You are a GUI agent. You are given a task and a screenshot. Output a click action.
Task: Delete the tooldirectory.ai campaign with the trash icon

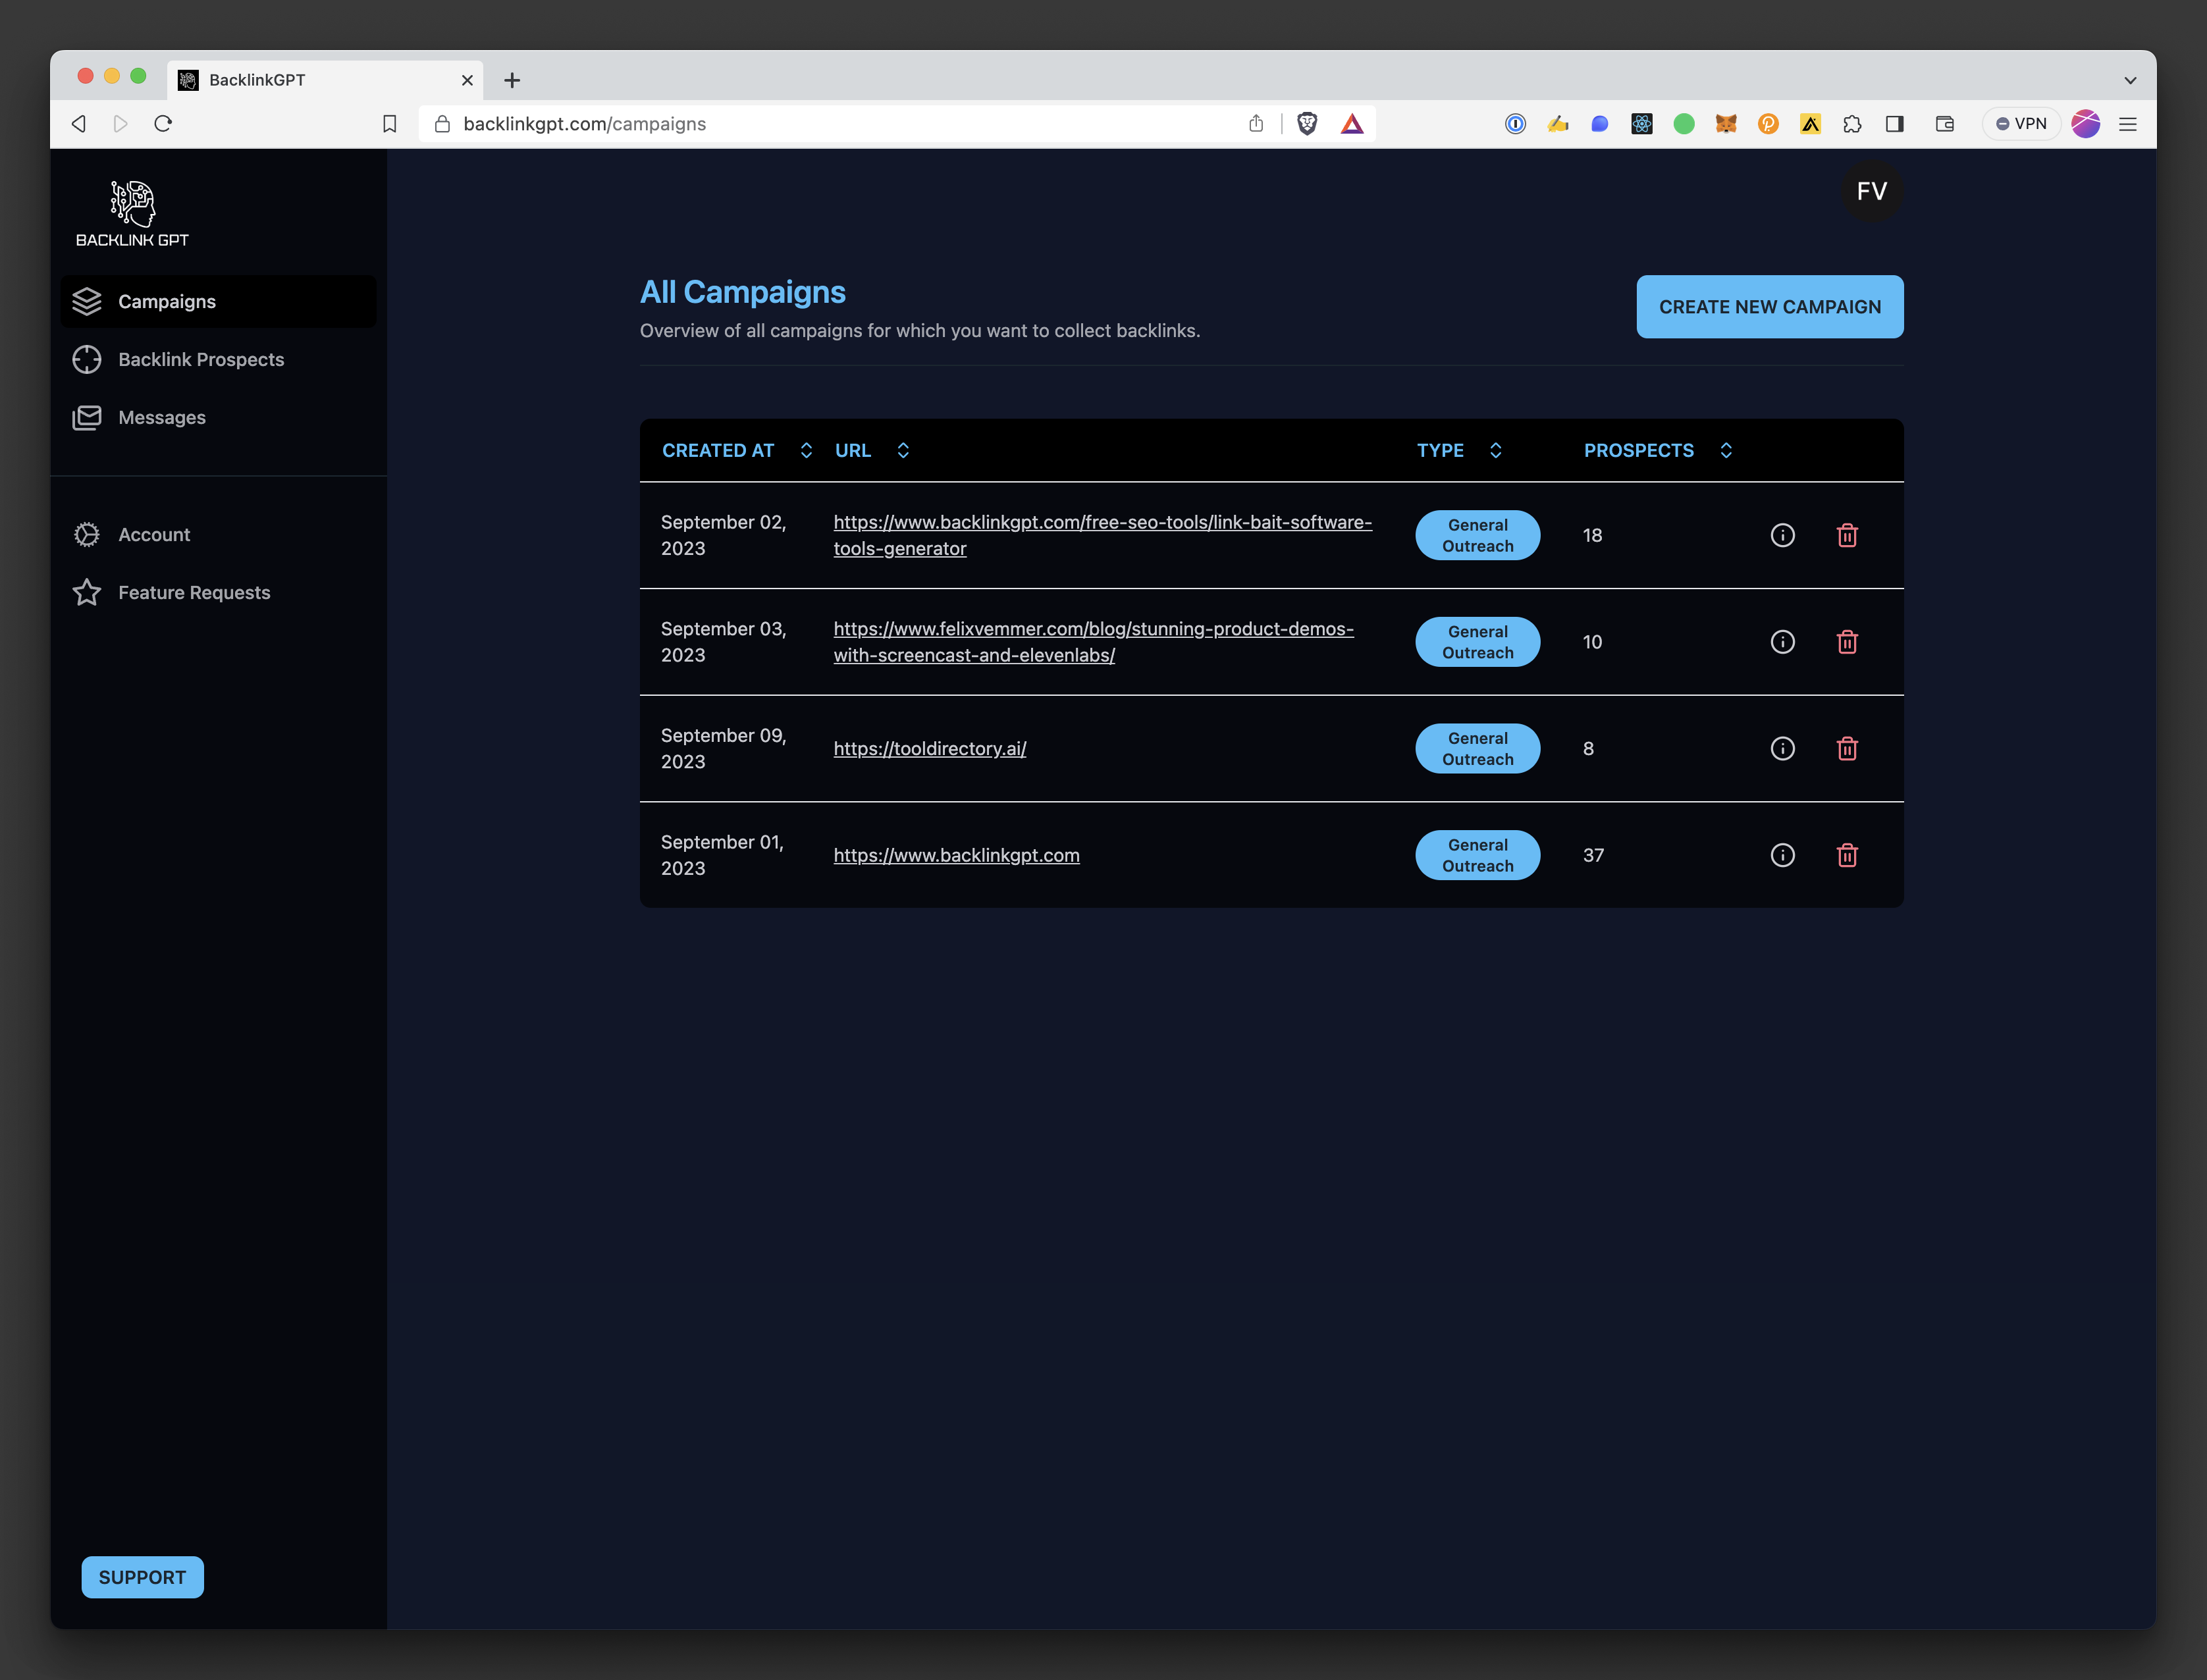[1847, 748]
